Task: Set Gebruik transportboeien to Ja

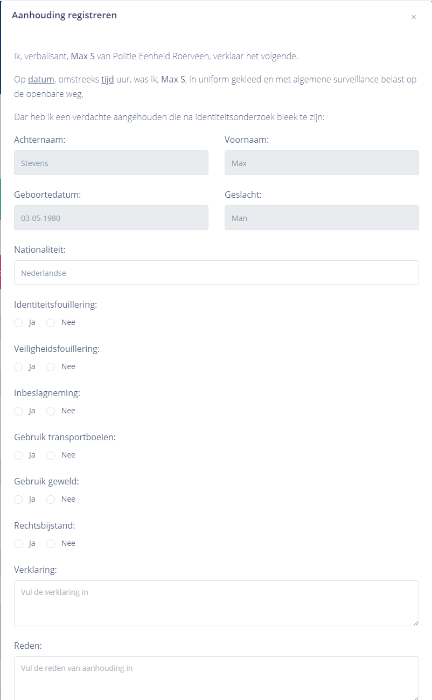Action: [x=18, y=455]
